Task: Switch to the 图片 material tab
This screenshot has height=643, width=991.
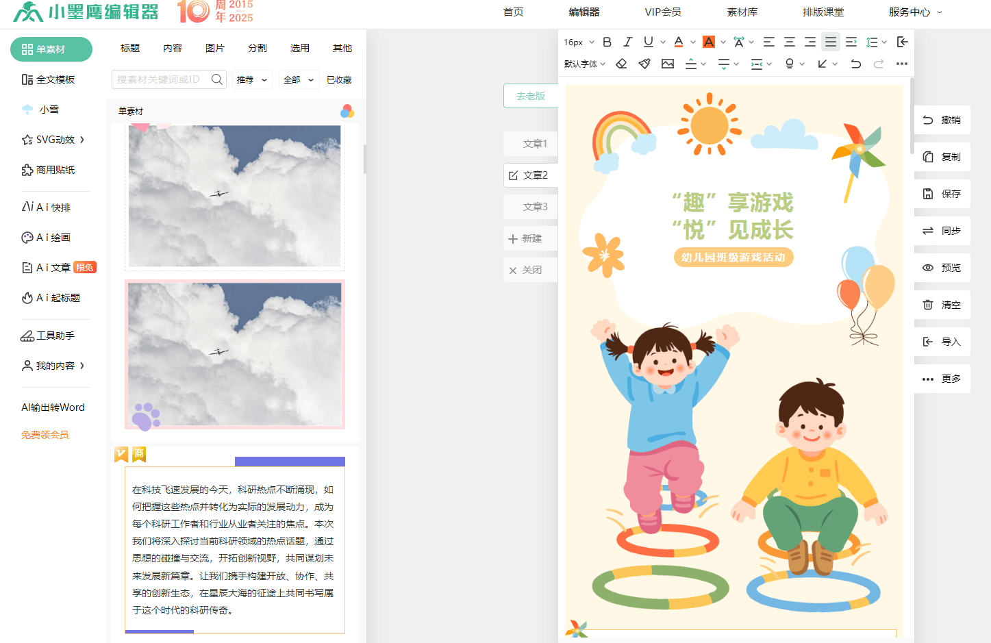Action: (214, 48)
